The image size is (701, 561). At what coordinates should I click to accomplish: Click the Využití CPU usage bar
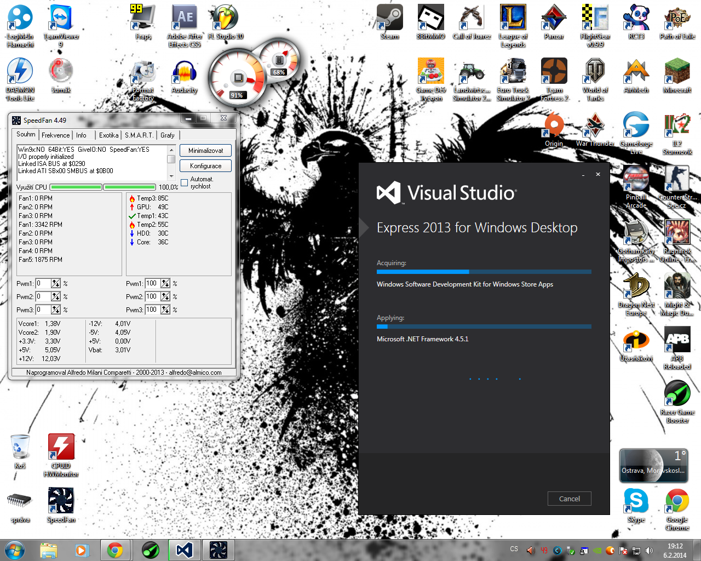(103, 187)
